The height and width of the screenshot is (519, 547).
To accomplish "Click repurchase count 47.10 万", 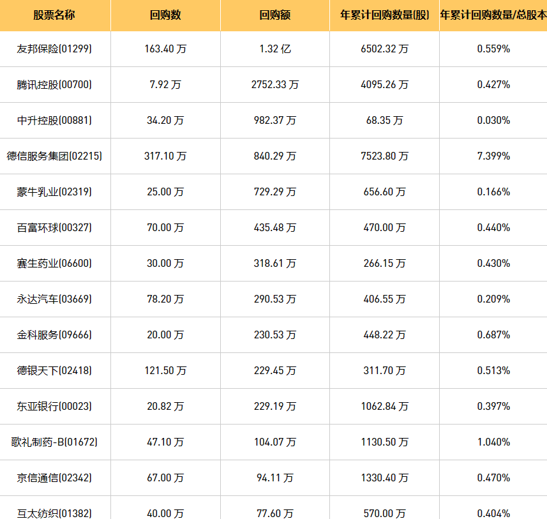I will pyautogui.click(x=165, y=442).
